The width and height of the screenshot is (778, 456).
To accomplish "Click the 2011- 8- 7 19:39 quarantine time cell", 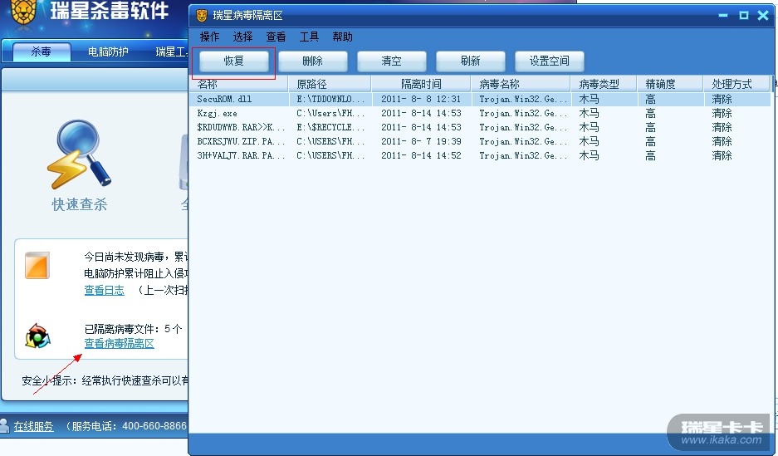I will (x=421, y=141).
